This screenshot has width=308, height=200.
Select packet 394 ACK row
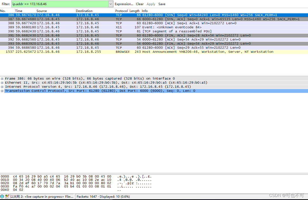tap(154, 48)
